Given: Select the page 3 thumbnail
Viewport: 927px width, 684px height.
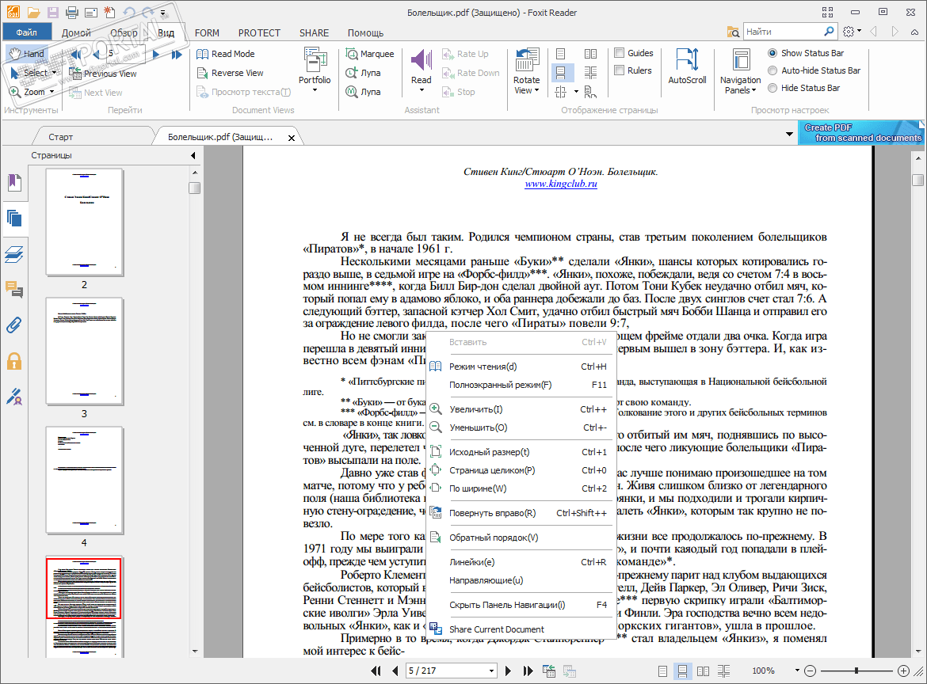Looking at the screenshot, I should (x=84, y=351).
